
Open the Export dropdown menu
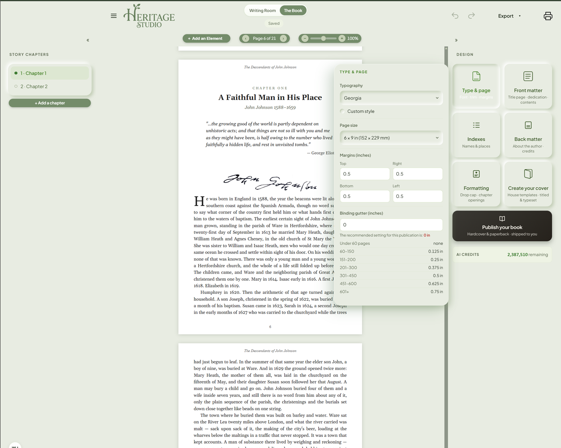[x=509, y=16]
